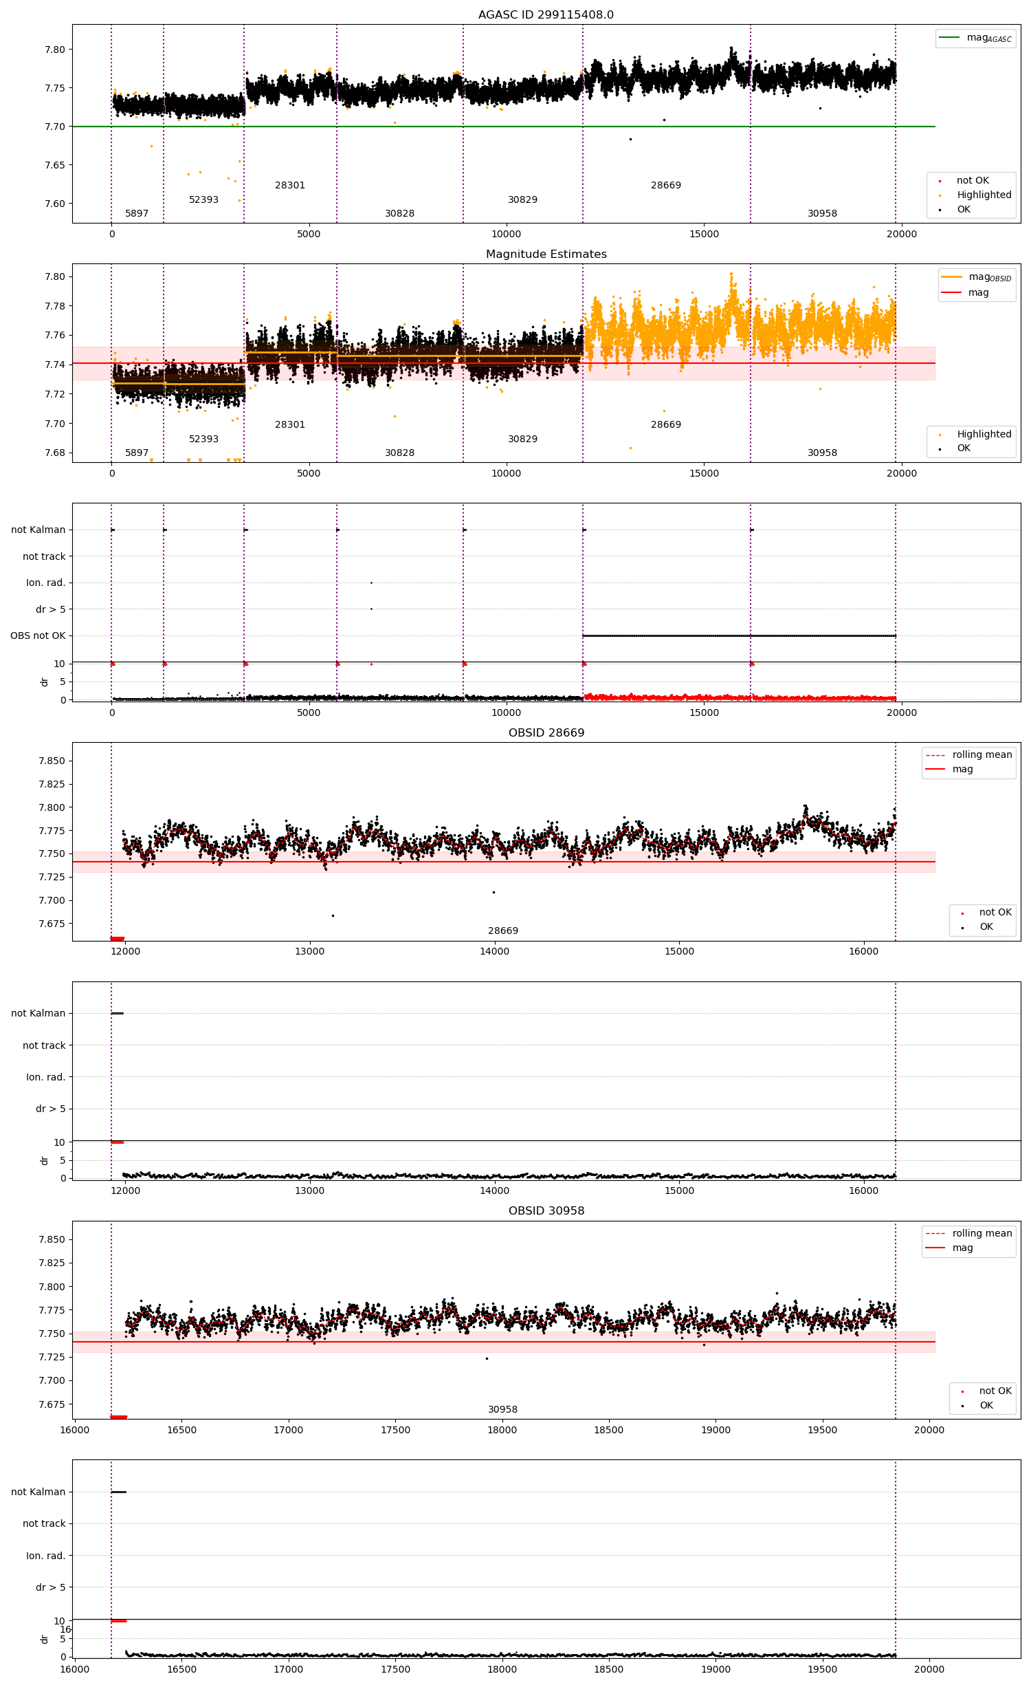Image resolution: width=1031 pixels, height=1685 pixels.
Task: Click the "OBSID 28669" plot title
Action: (546, 733)
